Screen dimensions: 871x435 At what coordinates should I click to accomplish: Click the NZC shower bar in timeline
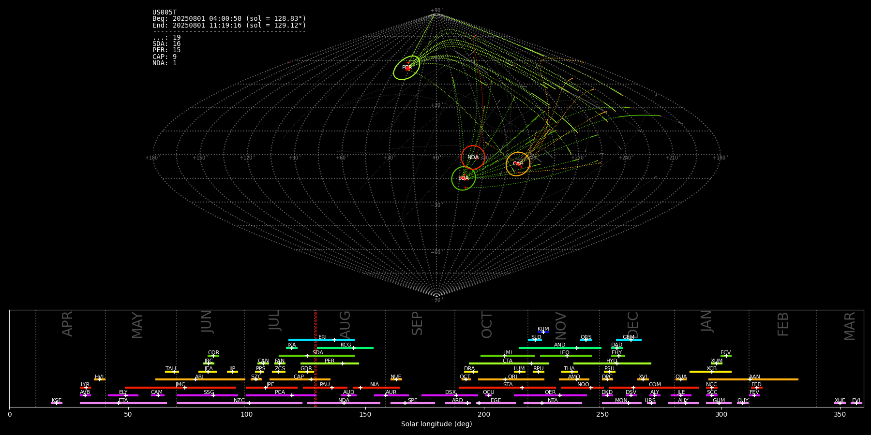coord(240,403)
